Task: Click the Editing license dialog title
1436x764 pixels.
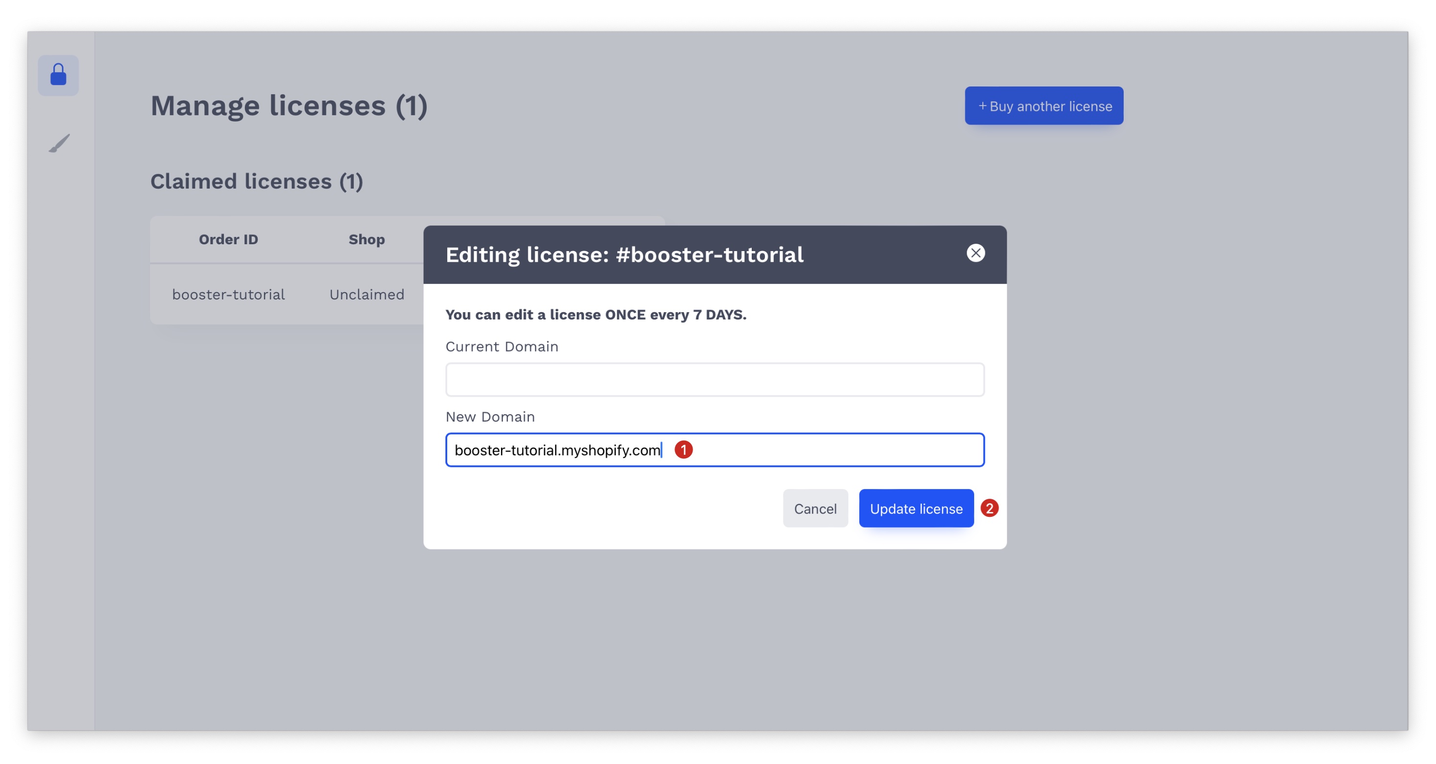Action: [624, 255]
